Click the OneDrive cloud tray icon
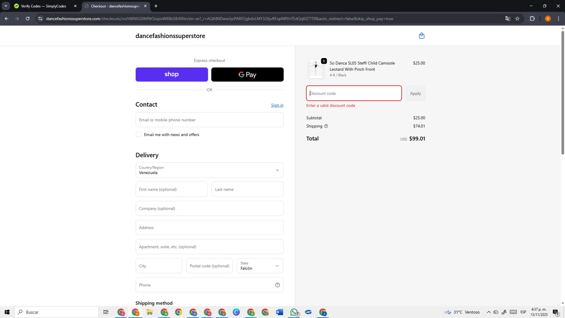 point(496,312)
